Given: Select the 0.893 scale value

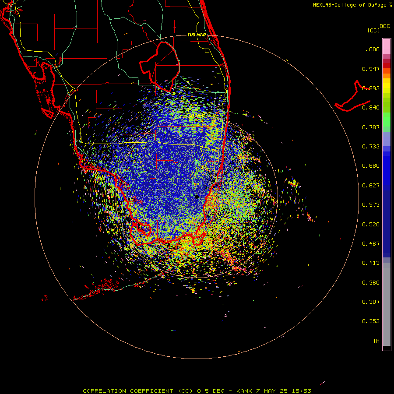Looking at the screenshot, I should point(371,88).
